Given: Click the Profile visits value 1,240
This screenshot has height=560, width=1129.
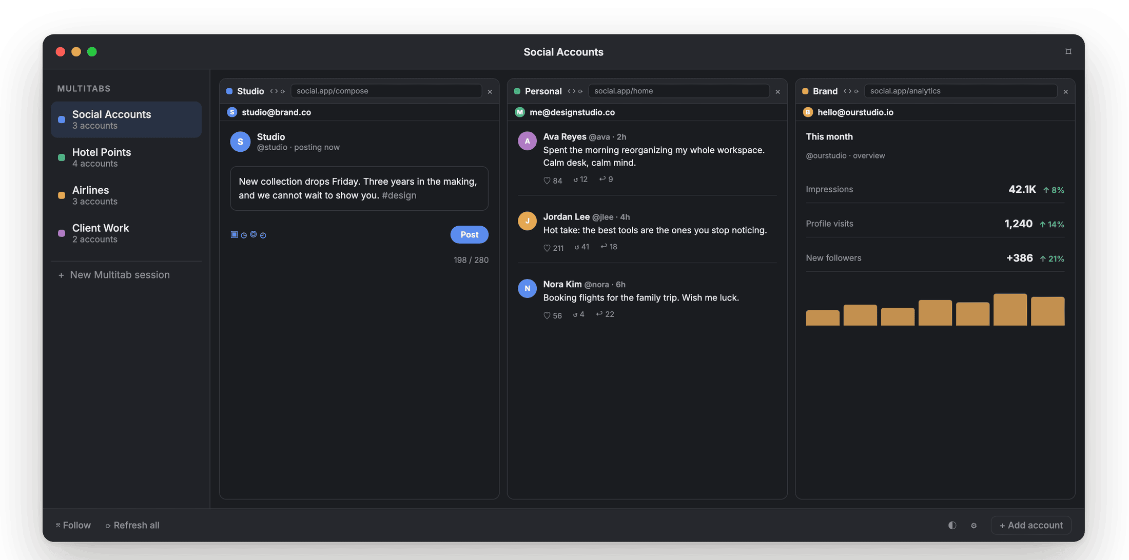Looking at the screenshot, I should point(1019,224).
